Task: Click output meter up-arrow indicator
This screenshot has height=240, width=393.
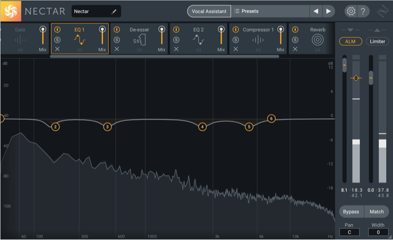Action: [377, 30]
